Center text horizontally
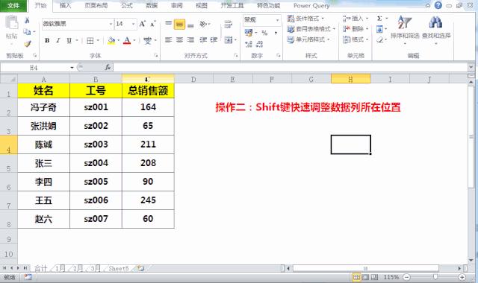The height and width of the screenshot is (283, 478). (179, 39)
